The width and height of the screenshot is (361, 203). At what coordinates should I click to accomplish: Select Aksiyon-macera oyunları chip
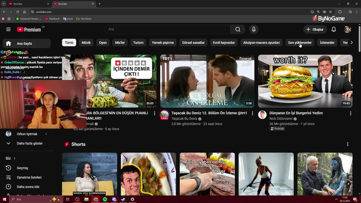coord(261,43)
